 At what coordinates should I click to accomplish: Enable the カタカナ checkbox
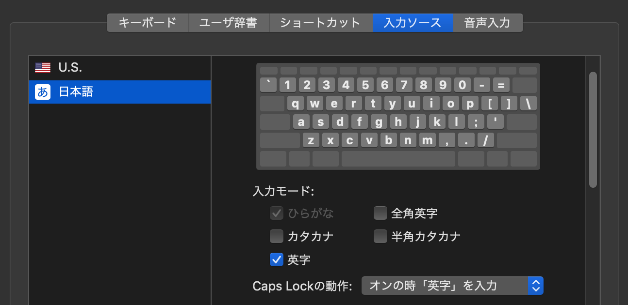pyautogui.click(x=277, y=236)
